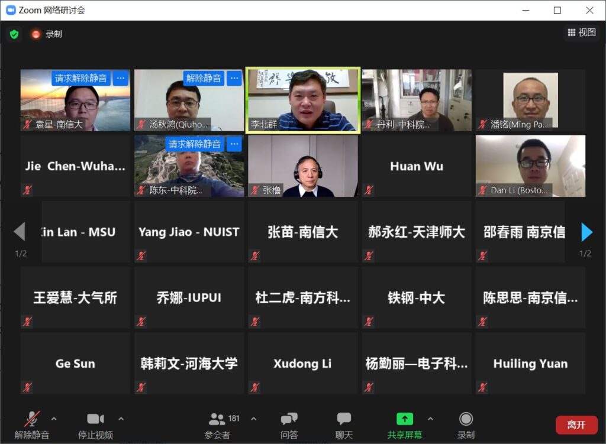Expand arrow beside participants count 181
This screenshot has height=444, width=606.
click(x=253, y=419)
